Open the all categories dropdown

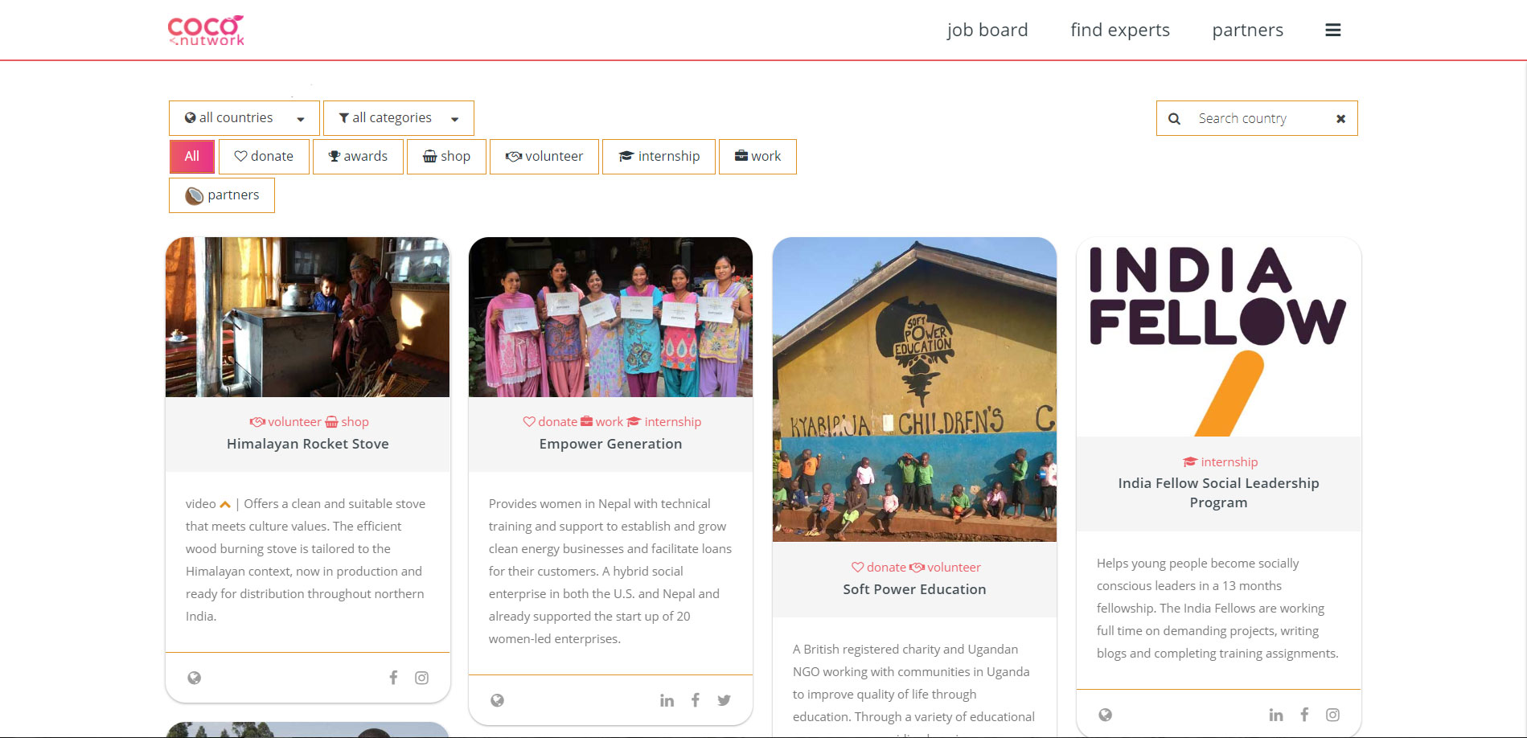tap(399, 118)
